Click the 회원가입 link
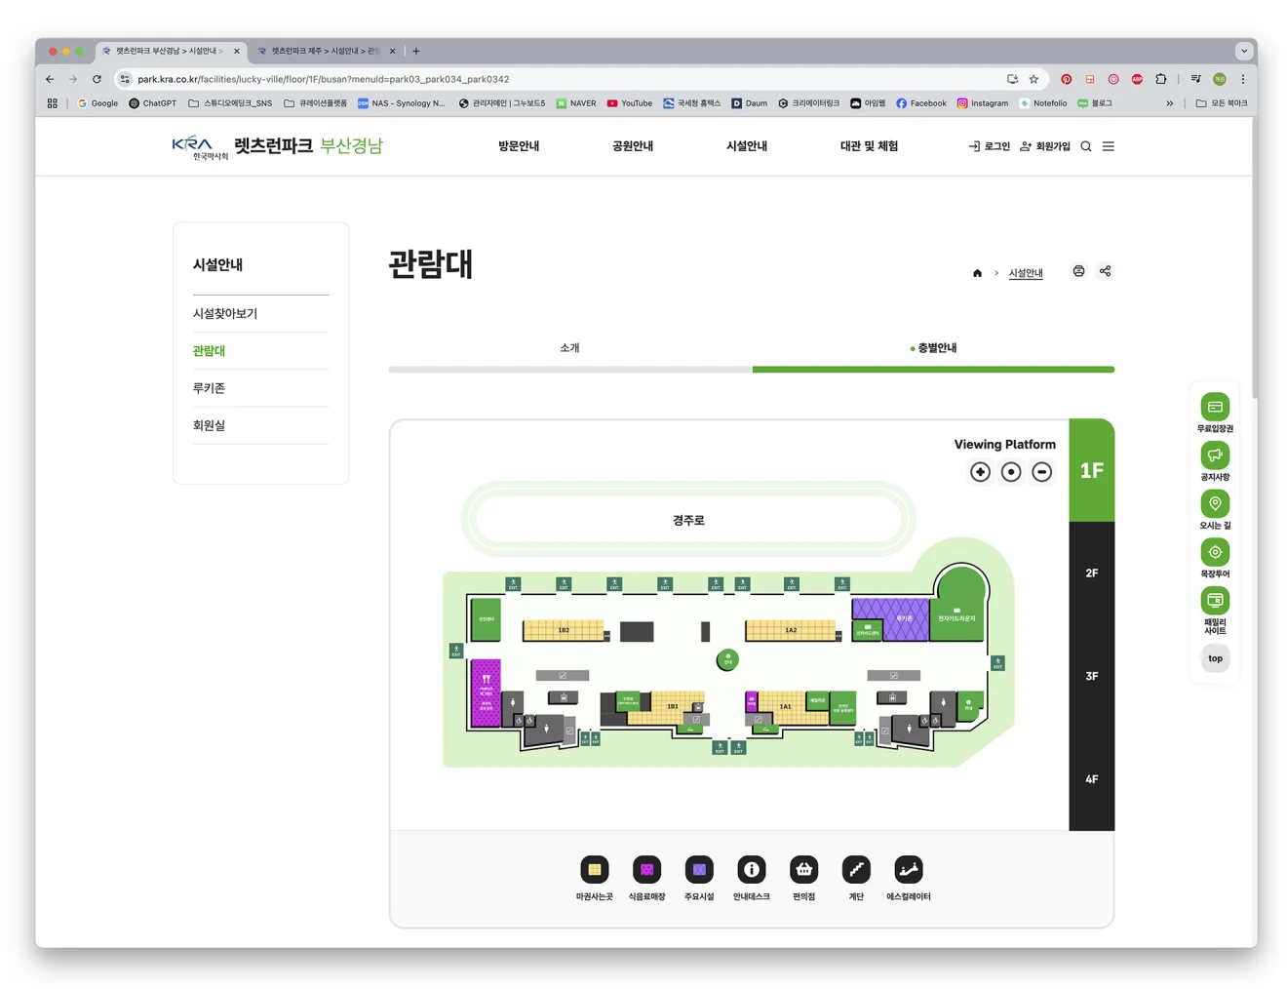This screenshot has height=989, width=1287. tap(1044, 146)
